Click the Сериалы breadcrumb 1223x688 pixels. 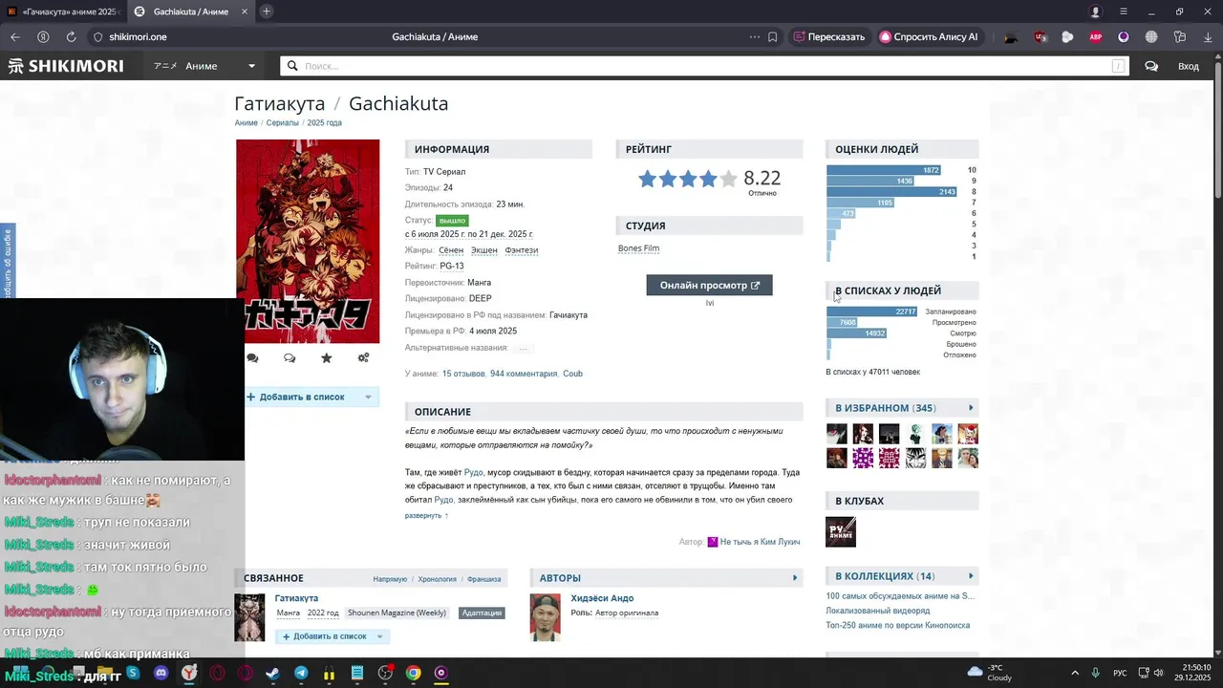[282, 123]
